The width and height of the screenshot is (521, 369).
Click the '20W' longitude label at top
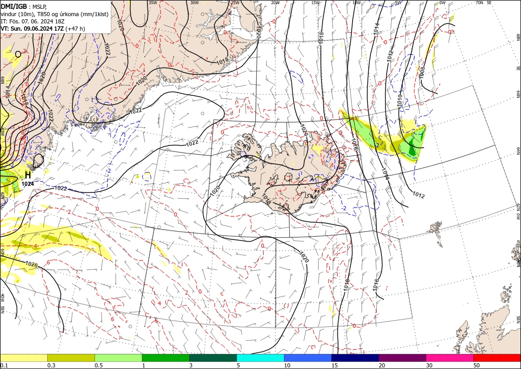(x=275, y=3)
